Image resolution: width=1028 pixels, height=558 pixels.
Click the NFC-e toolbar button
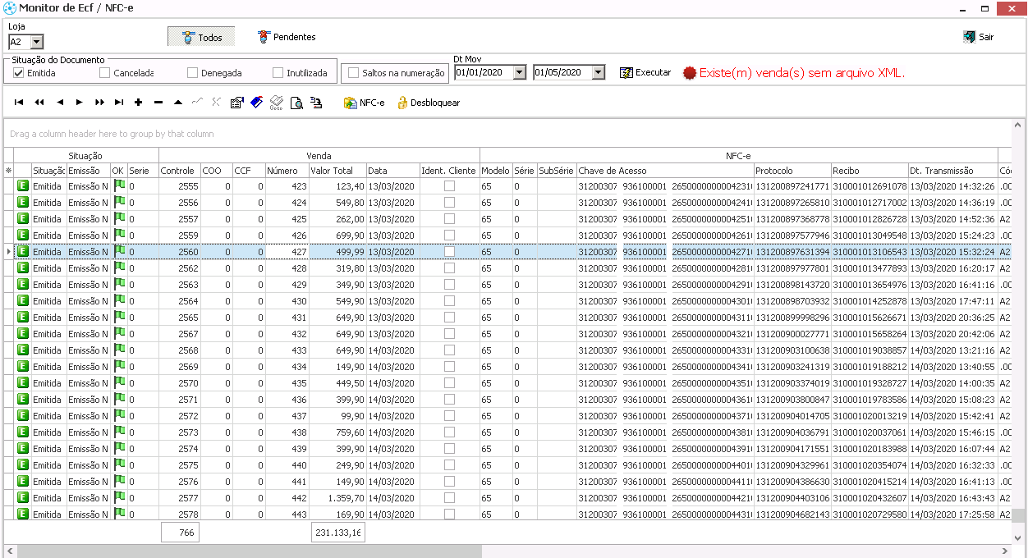tap(364, 103)
